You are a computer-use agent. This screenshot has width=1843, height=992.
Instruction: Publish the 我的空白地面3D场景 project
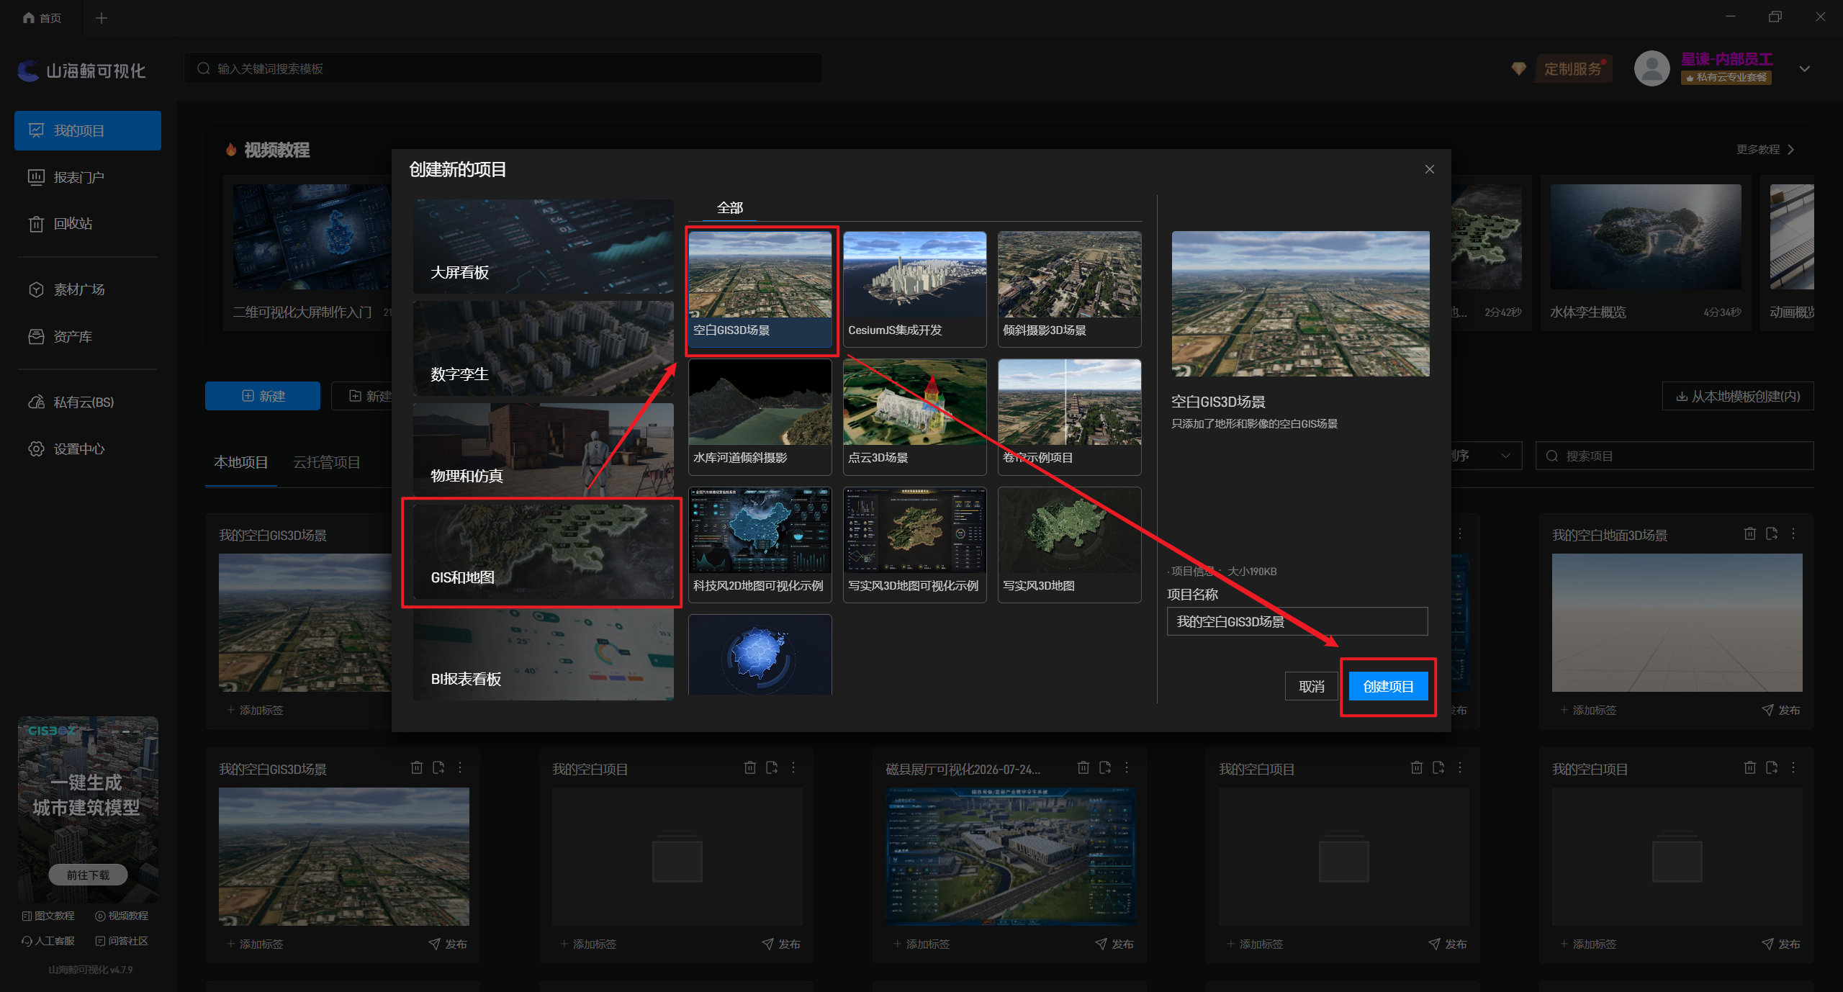[x=1781, y=710]
